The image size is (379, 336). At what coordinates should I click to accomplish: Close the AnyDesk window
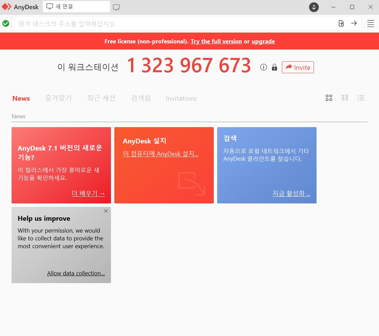point(371,7)
